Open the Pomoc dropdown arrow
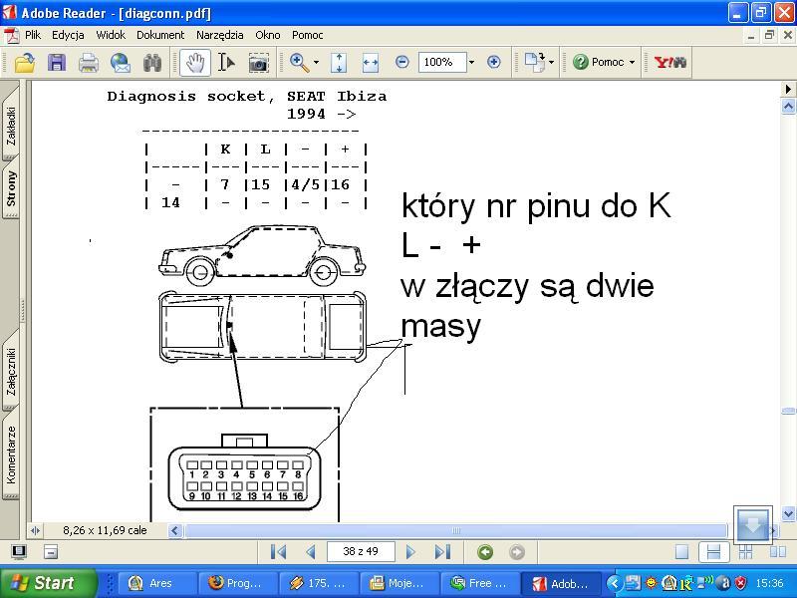This screenshot has width=797, height=598. pyautogui.click(x=632, y=62)
